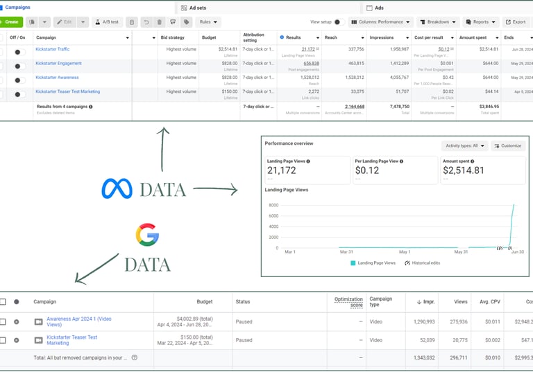Screen dimensions: 533x381
Task: Start an A/B test
Action: pos(107,22)
